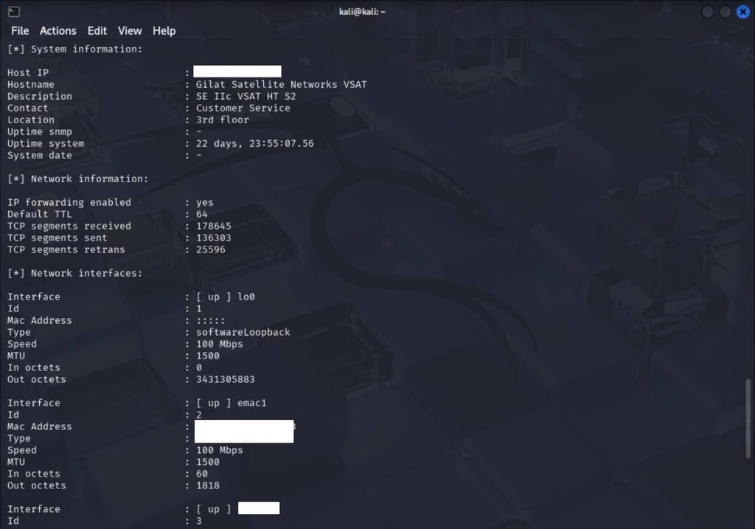
Task: Click the 'System date' label
Action: coord(40,155)
